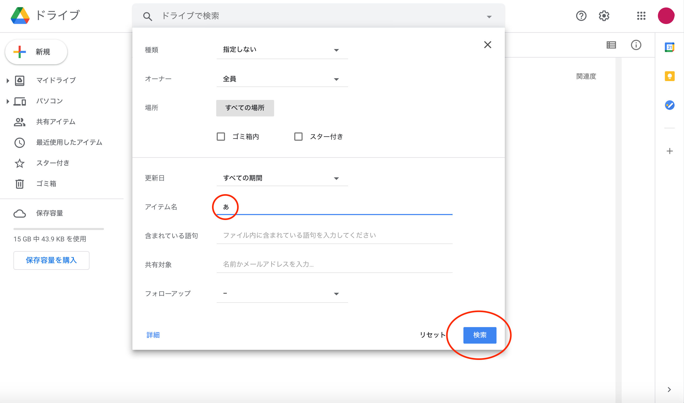Open Google Calendar side panel icon
684x403 pixels.
tap(669, 47)
